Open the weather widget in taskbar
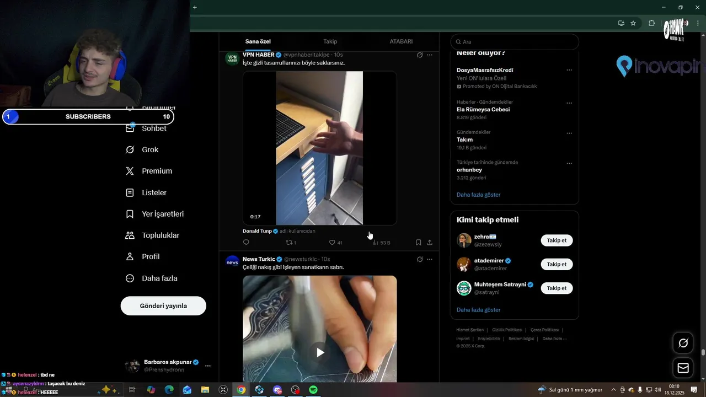 (x=570, y=390)
